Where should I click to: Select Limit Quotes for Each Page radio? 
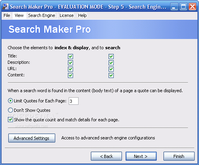(x=10, y=101)
